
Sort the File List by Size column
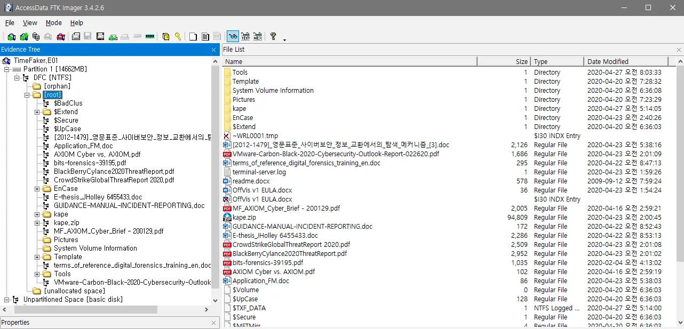click(504, 61)
